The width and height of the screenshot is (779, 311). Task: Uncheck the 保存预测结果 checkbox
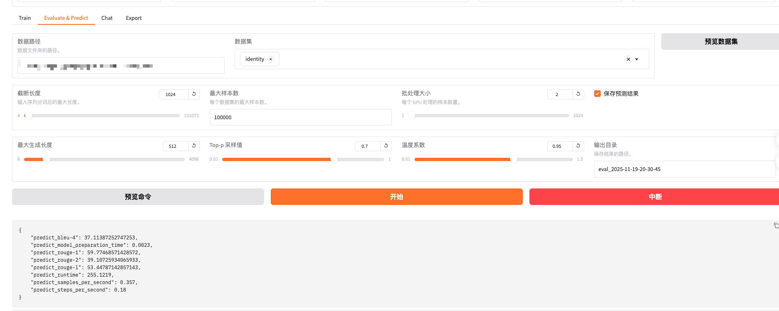point(597,94)
